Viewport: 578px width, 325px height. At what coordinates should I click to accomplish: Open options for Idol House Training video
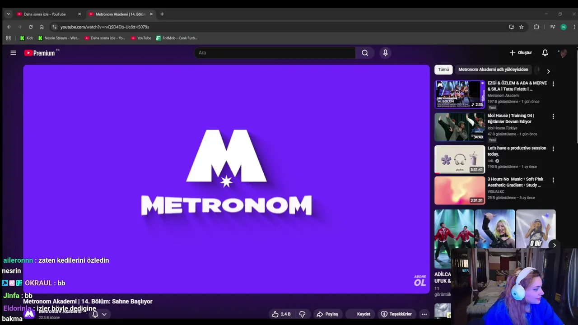point(553,116)
